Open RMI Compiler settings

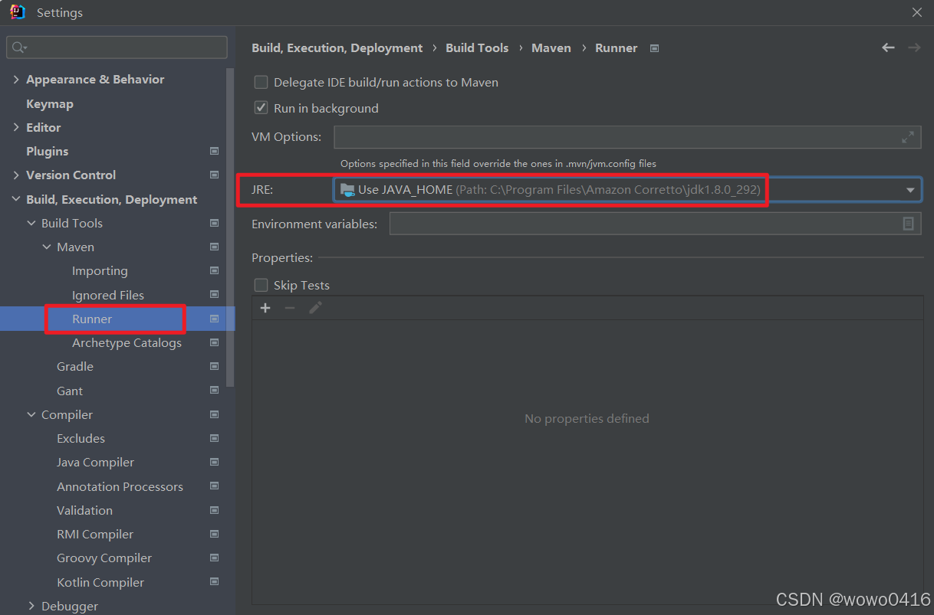(95, 535)
